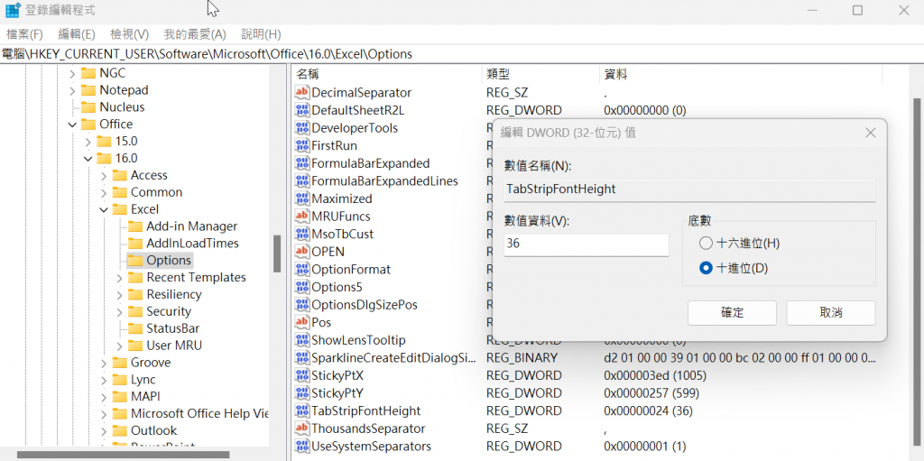Image resolution: width=924 pixels, height=461 pixels.
Task: Click the 名稱 column header
Action: pos(387,74)
